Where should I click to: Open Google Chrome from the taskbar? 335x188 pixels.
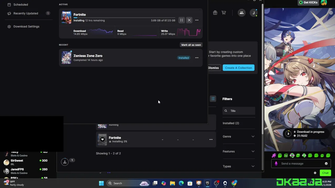[x=234, y=183]
